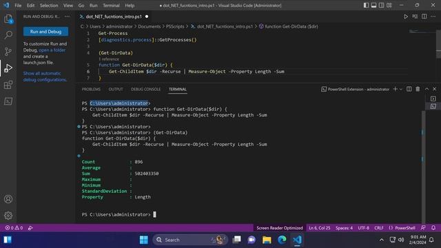Run selection icon in editor toolbar
The image size is (441, 248).
(x=415, y=17)
